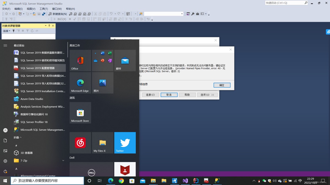
Task: Click the 新建查询(N) toolbar button
Action: (58, 14)
